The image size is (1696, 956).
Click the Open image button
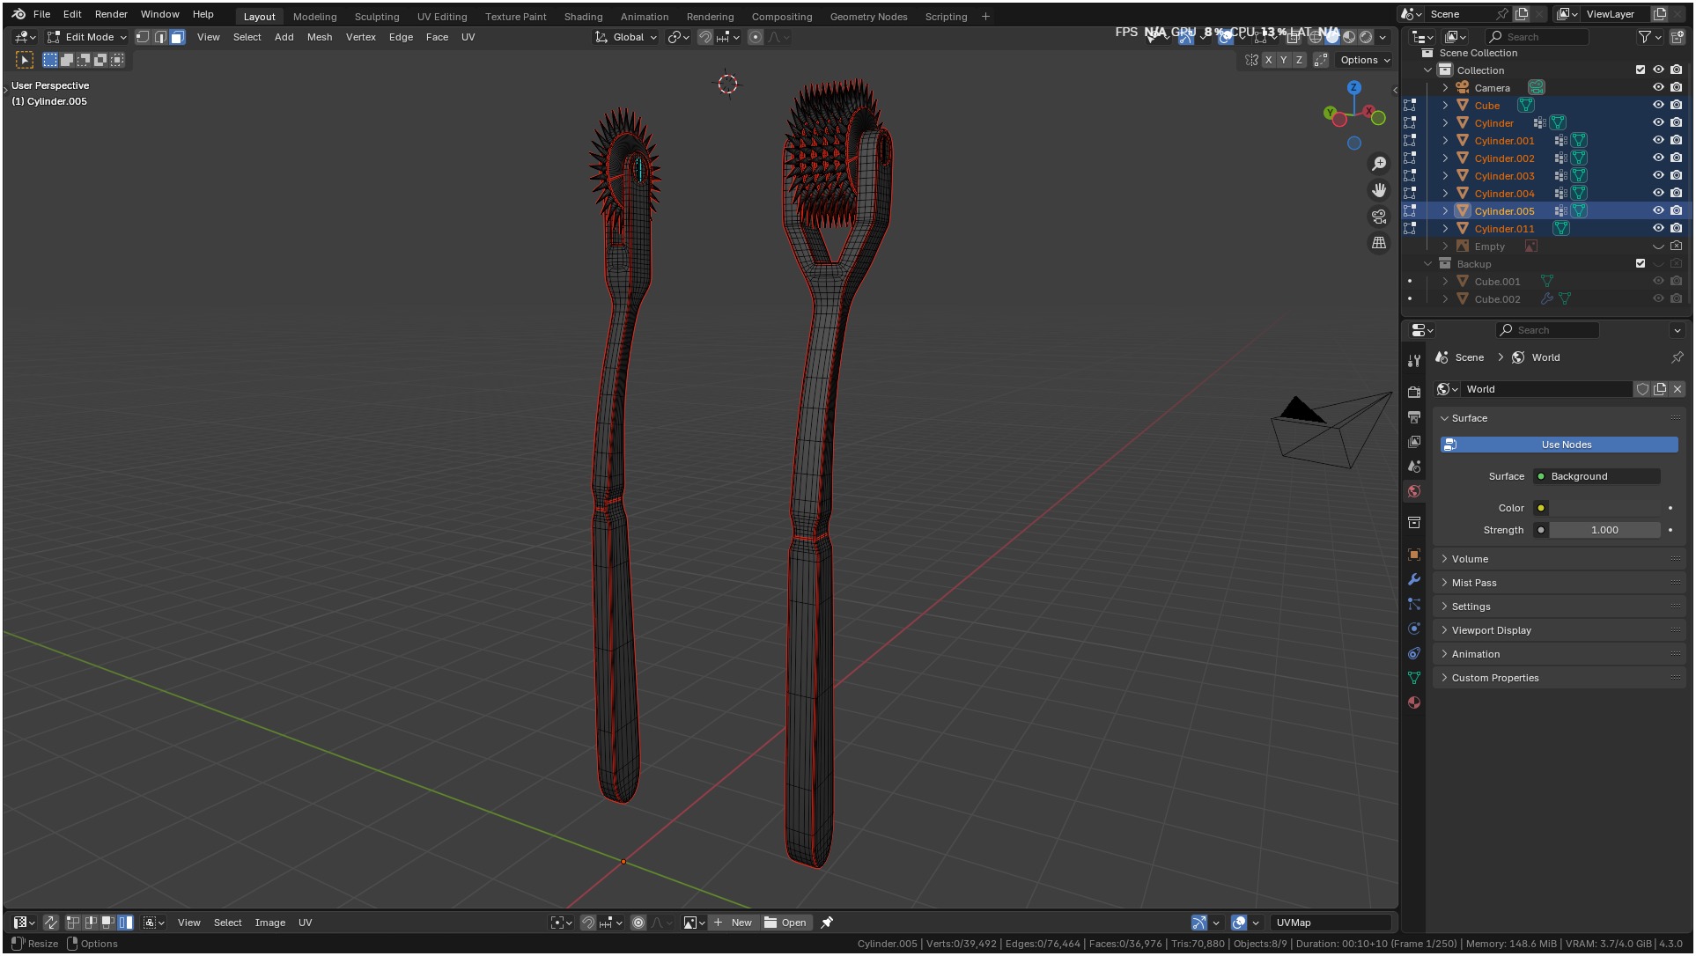(785, 923)
